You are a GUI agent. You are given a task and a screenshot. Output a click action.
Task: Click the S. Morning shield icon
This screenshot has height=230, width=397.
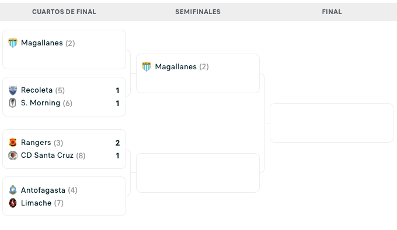(13, 103)
